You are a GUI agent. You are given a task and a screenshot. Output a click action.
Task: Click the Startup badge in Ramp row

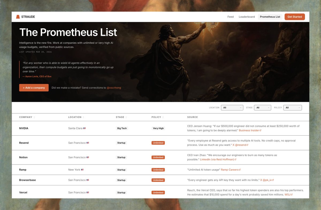pos(121,170)
